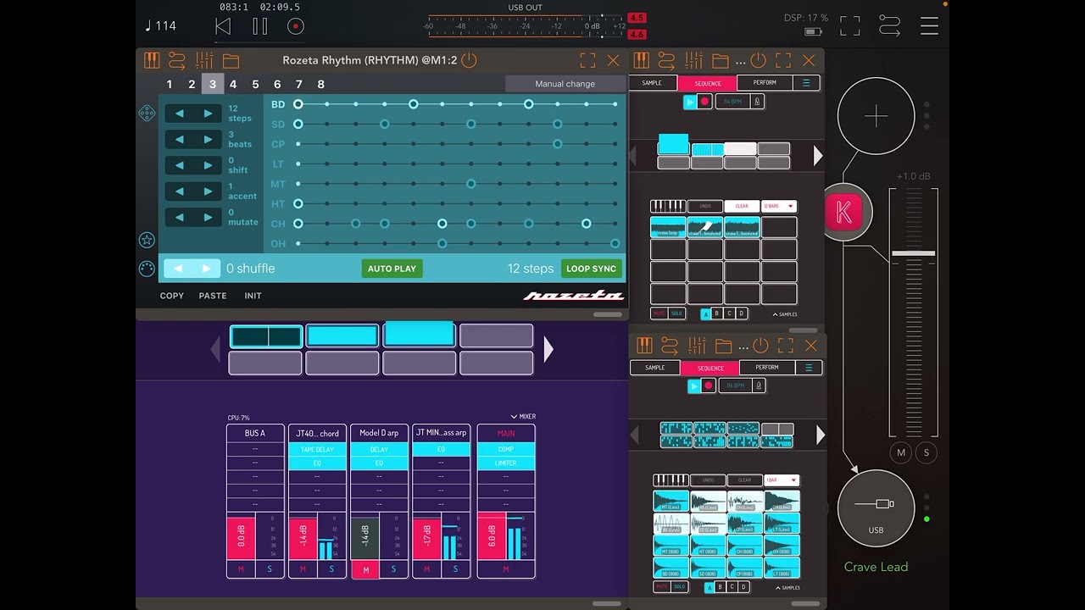The width and height of the screenshot is (1085, 610).
Task: Rewind to start in top transport
Action: coord(222,26)
